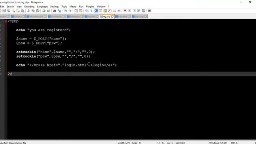The width and height of the screenshot is (256, 144).
Task: Switch to the reg.html tab
Action: coord(92,16)
